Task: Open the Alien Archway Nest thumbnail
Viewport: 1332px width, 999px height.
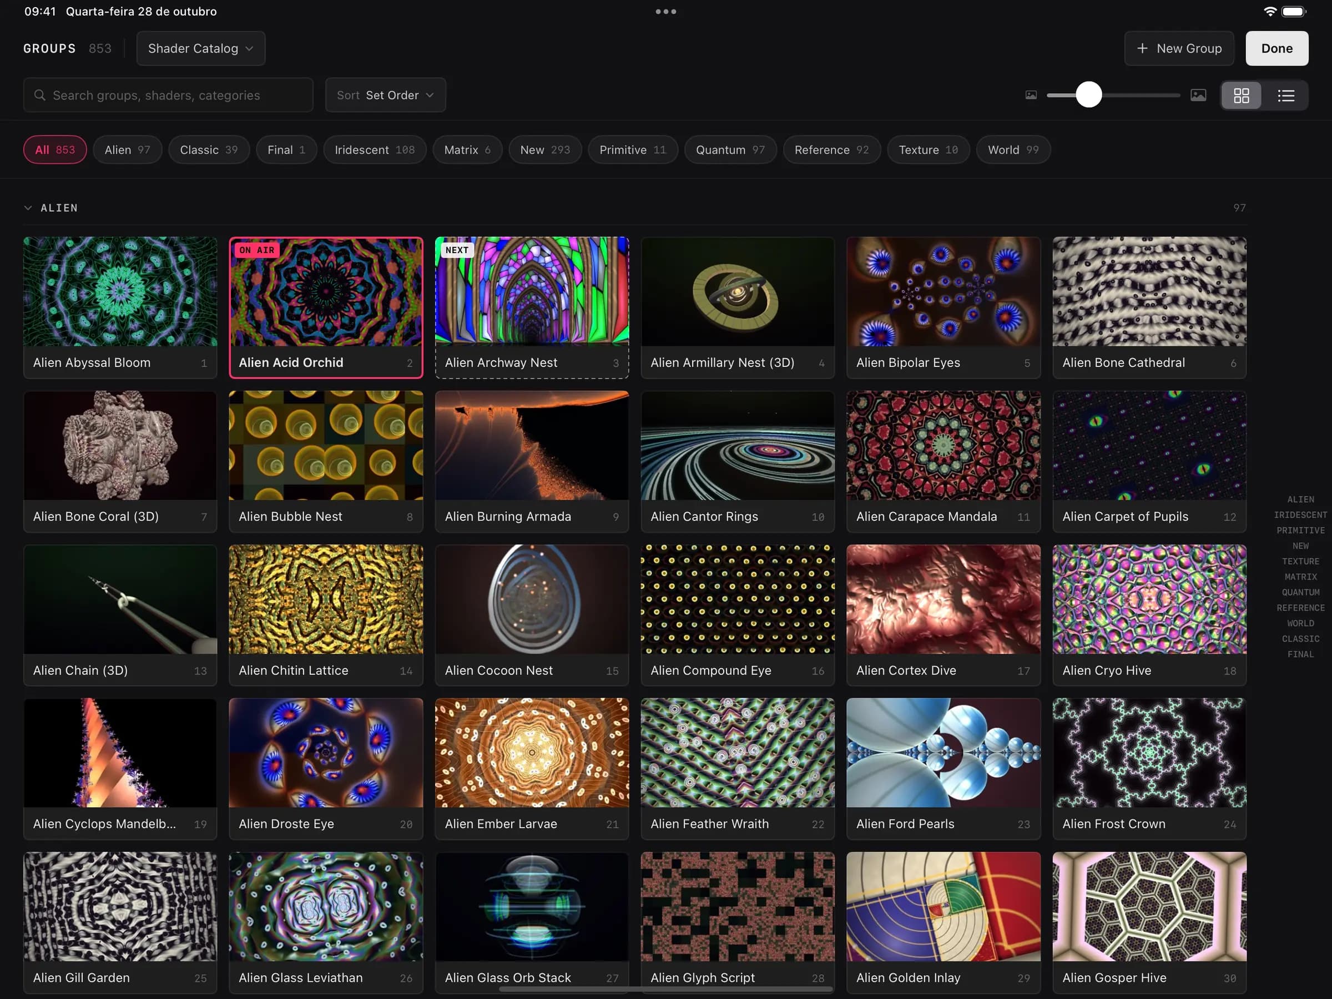Action: tap(532, 291)
